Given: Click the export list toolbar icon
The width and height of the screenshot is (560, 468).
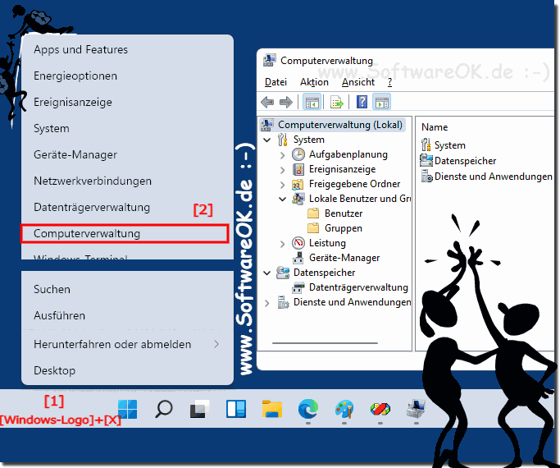Looking at the screenshot, I should pyautogui.click(x=336, y=103).
